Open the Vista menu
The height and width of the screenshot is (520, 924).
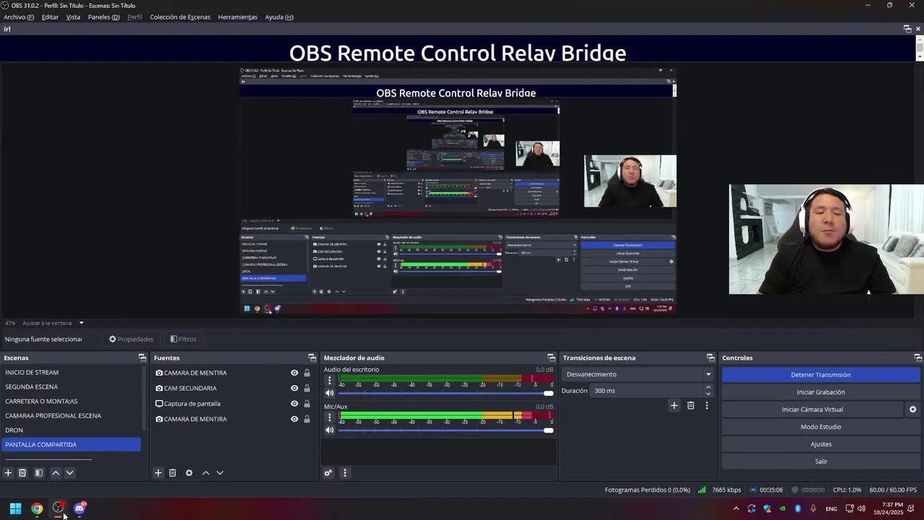[73, 17]
